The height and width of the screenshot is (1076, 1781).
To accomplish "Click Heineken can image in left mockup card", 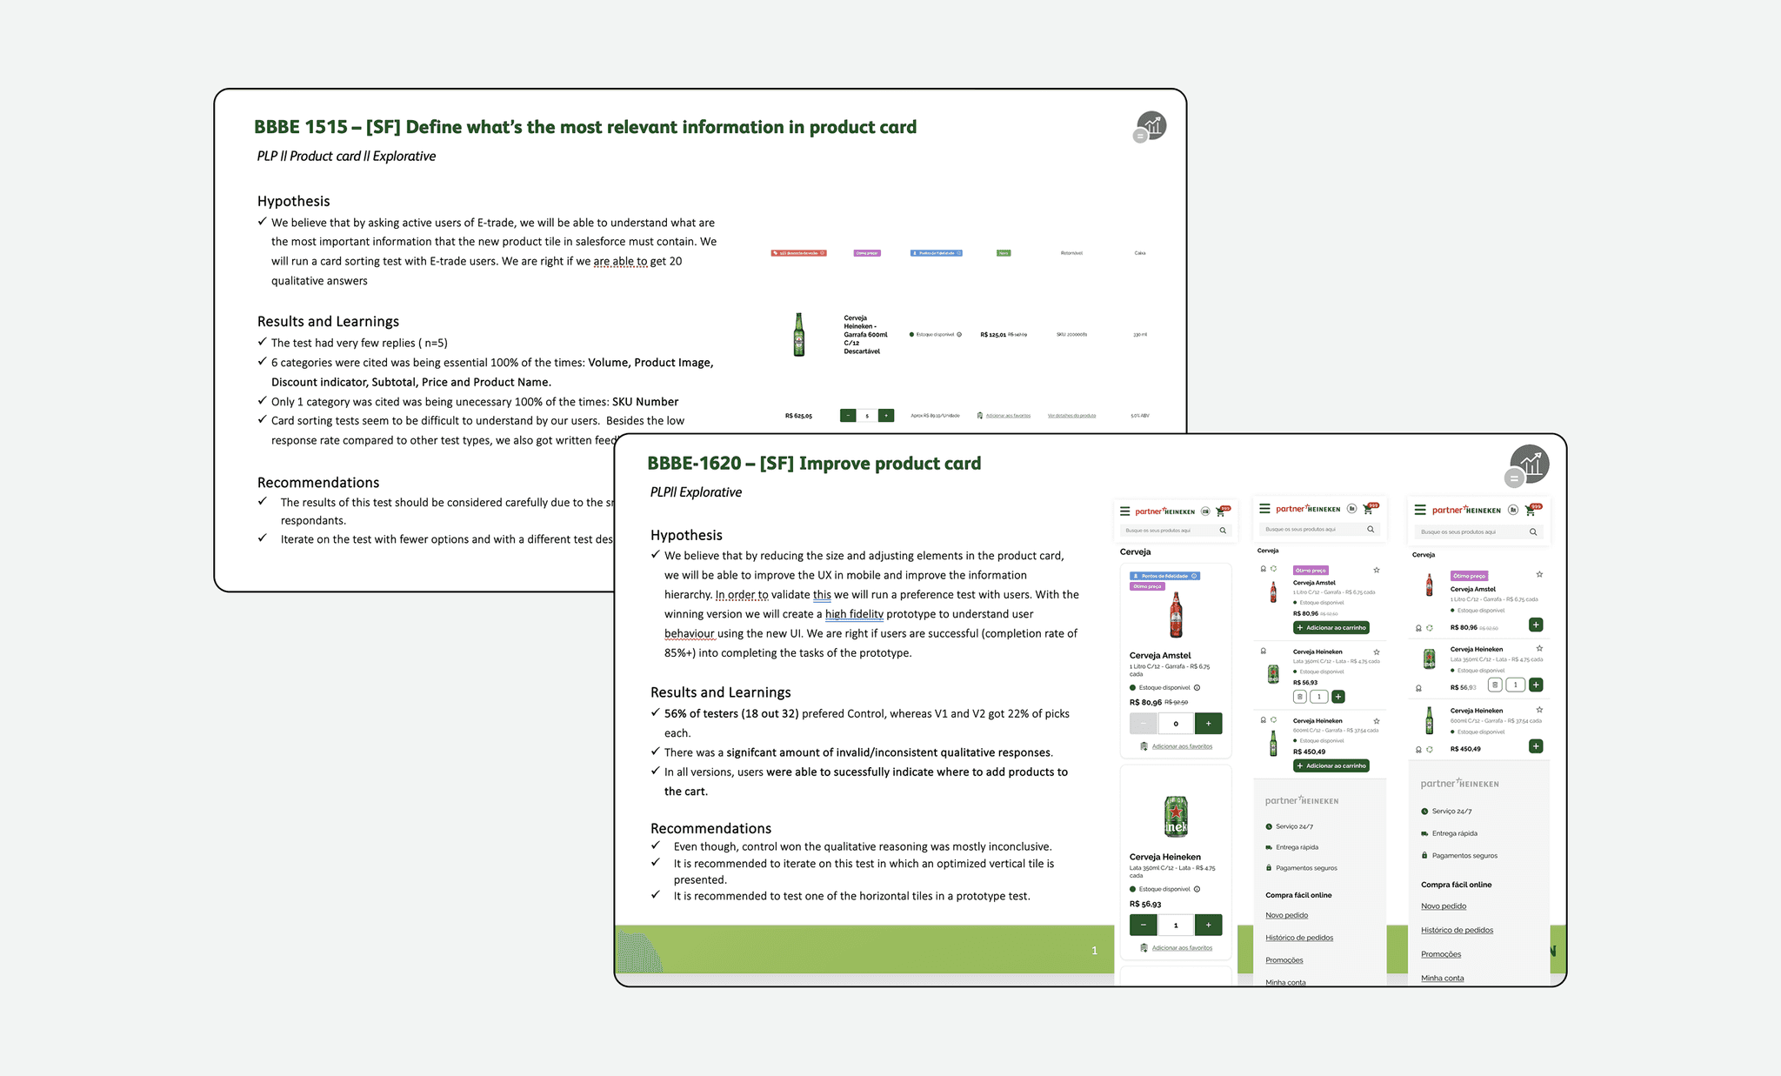I will [1176, 816].
